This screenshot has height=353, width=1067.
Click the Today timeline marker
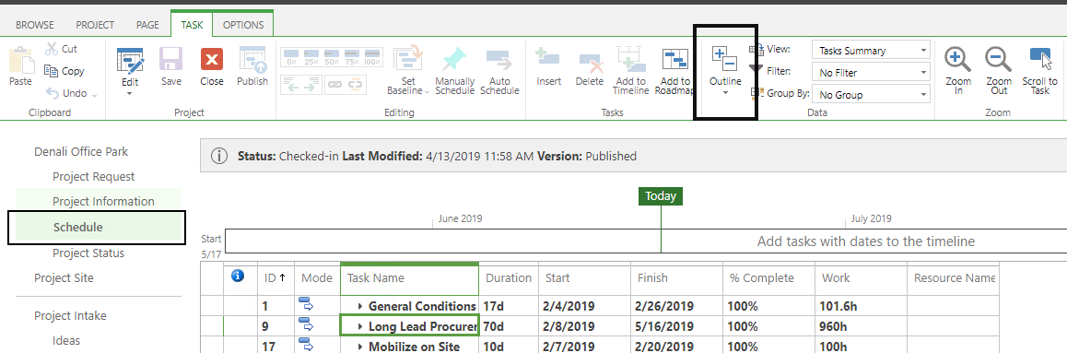660,196
